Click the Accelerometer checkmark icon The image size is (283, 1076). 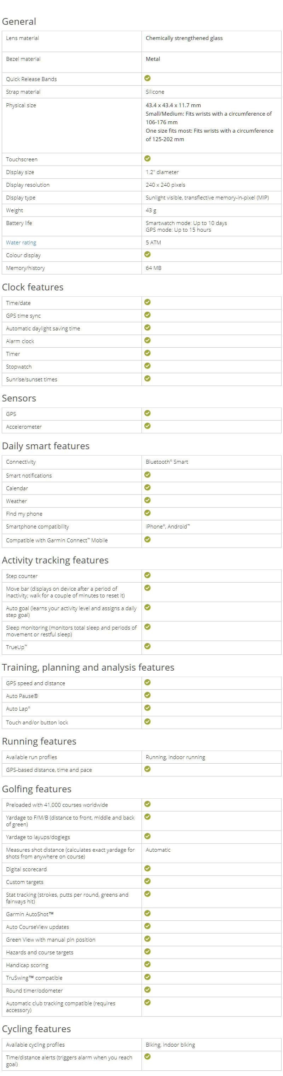(x=147, y=426)
